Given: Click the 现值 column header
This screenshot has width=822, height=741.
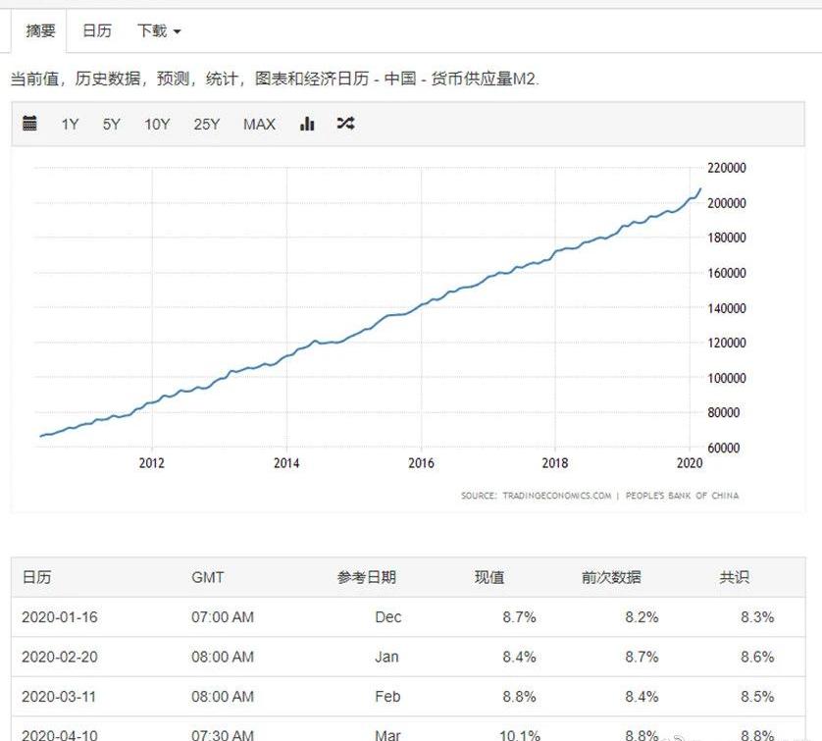Looking at the screenshot, I should 489,577.
